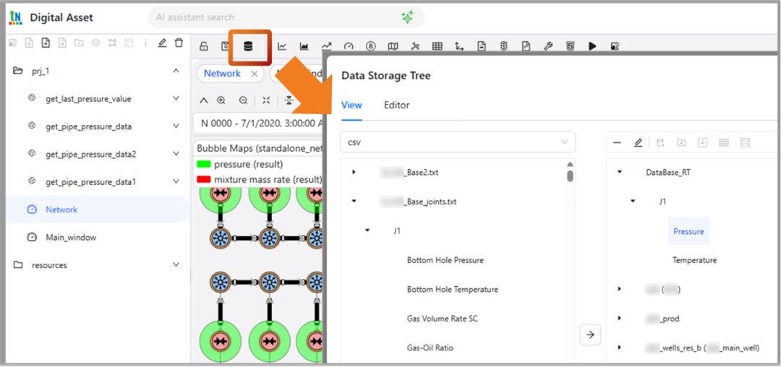Click the lock icon in toolbar

pyautogui.click(x=204, y=47)
